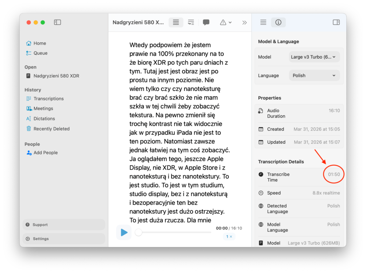
Task: Open the warning triangle dropdown
Action: (x=225, y=22)
